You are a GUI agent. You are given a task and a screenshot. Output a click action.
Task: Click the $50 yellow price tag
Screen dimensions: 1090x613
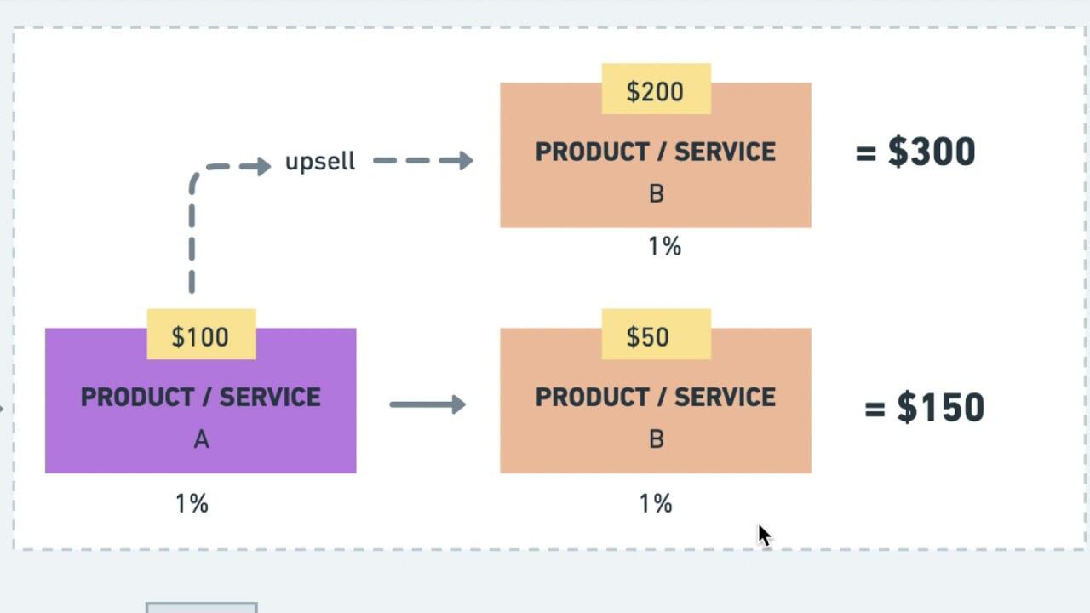[656, 335]
